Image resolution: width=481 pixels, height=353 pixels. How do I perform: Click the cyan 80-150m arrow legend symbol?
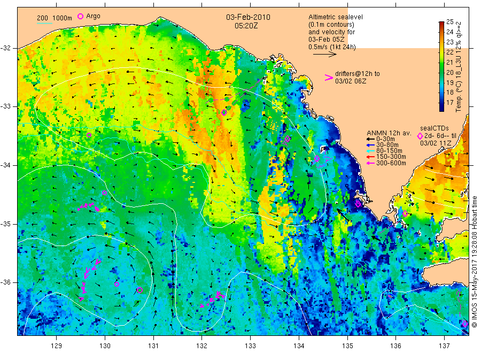tap(370, 151)
